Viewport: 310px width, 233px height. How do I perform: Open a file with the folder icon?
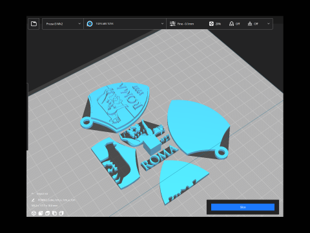(34, 24)
